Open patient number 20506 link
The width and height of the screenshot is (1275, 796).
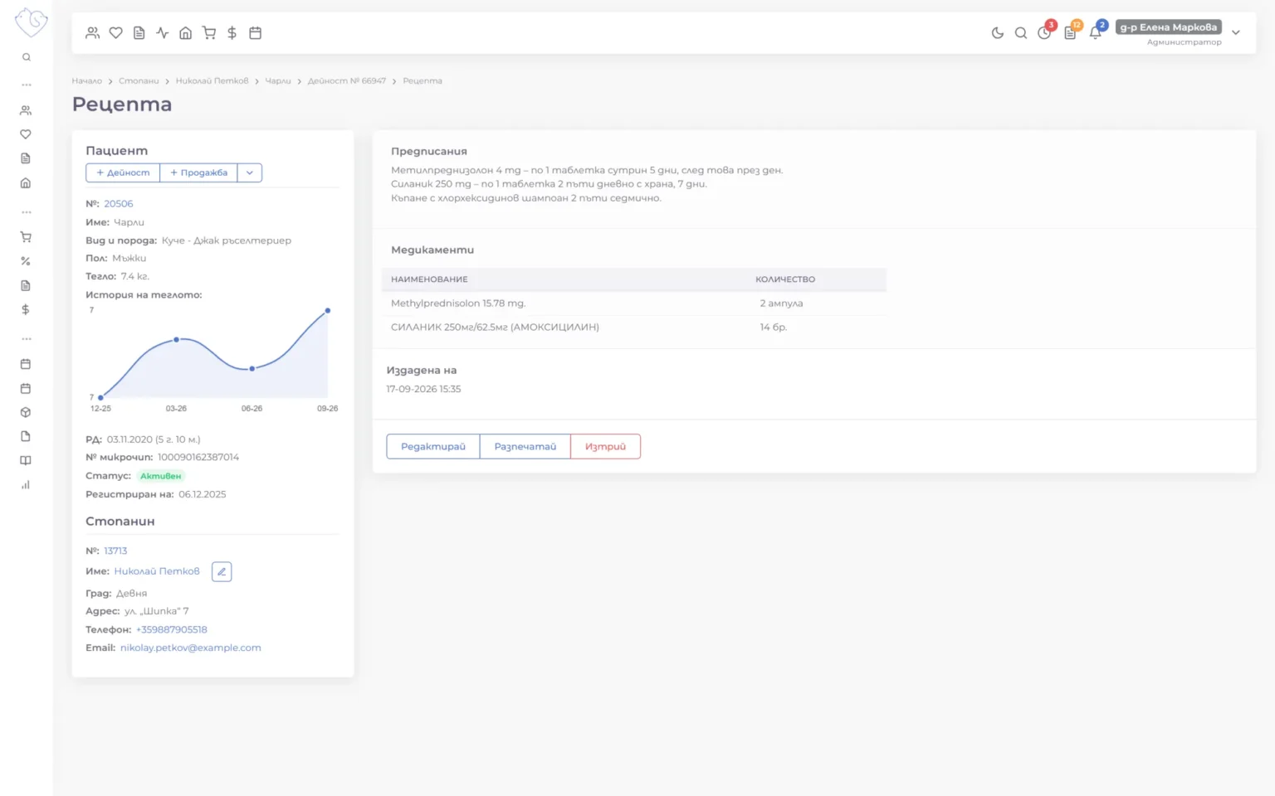pyautogui.click(x=119, y=204)
